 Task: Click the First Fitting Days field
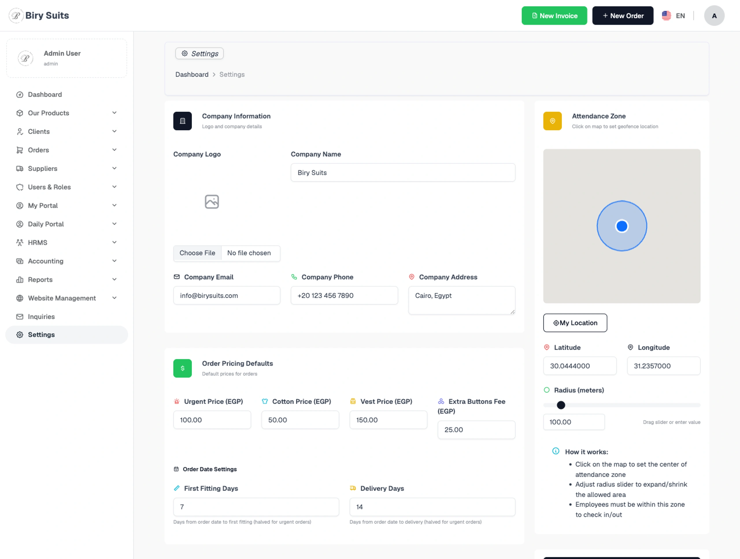256,507
